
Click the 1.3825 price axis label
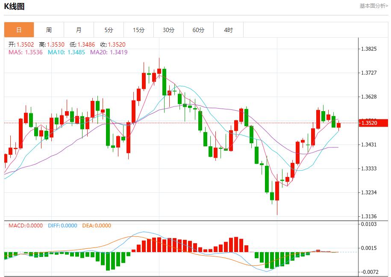[369, 49]
